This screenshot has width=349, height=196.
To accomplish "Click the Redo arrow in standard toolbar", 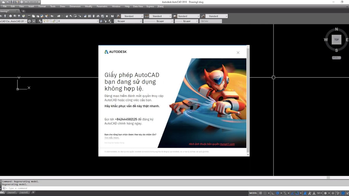I will [59, 16].
